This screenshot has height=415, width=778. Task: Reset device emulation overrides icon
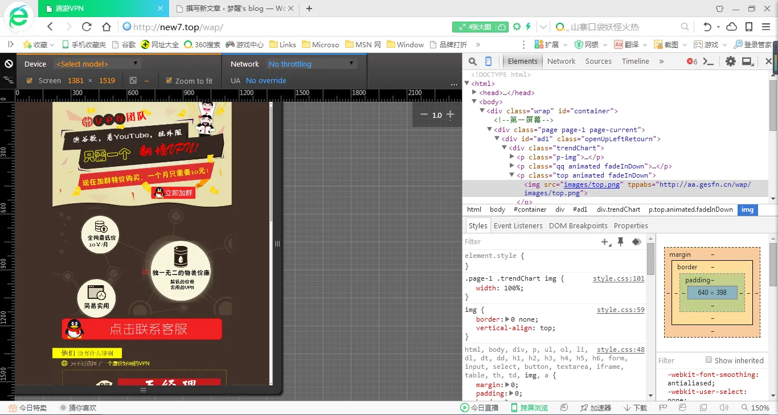click(x=9, y=64)
